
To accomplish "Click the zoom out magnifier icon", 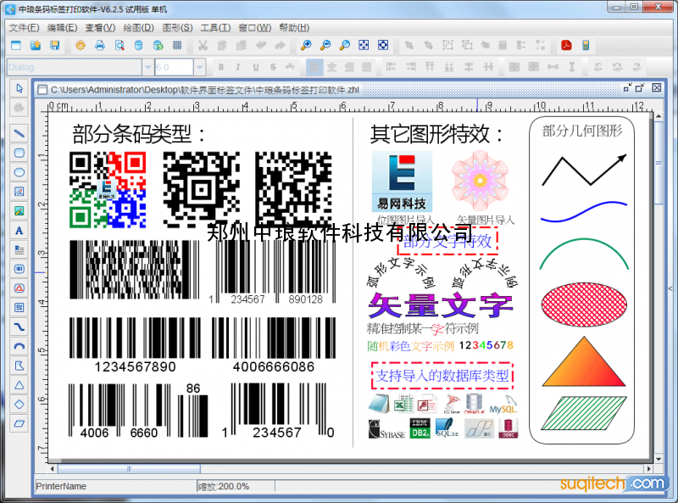I will (325, 45).
